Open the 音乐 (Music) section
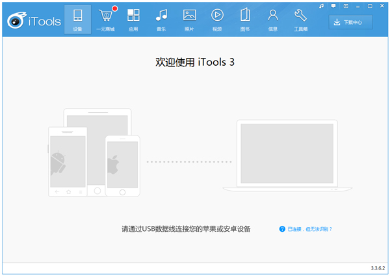 tap(161, 19)
